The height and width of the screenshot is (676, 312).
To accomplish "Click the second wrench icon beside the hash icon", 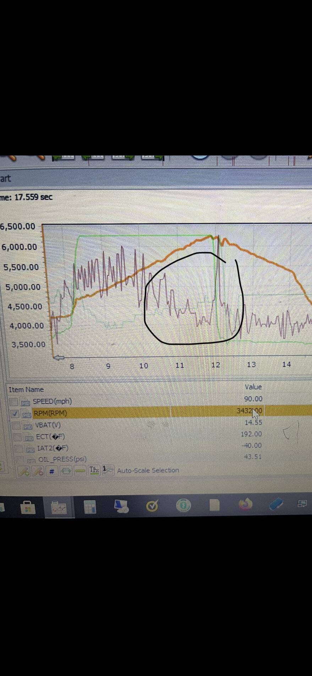I will [38, 471].
